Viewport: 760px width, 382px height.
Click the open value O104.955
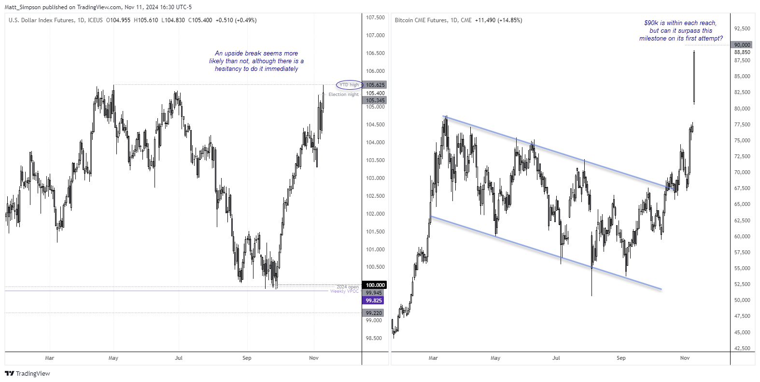(118, 20)
